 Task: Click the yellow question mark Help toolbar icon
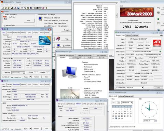[46, 8]
